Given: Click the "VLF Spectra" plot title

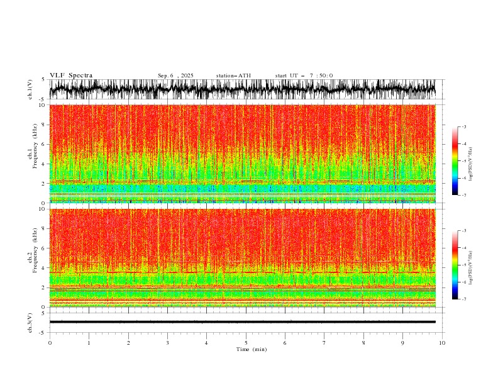Looking at the screenshot, I should pos(71,75).
